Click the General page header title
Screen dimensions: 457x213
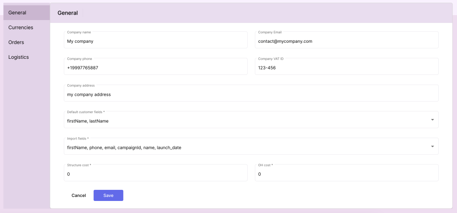tap(67, 13)
